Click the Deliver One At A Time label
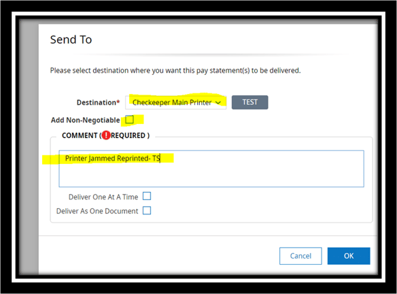Viewport: 397px width, 294px height. 103,197
